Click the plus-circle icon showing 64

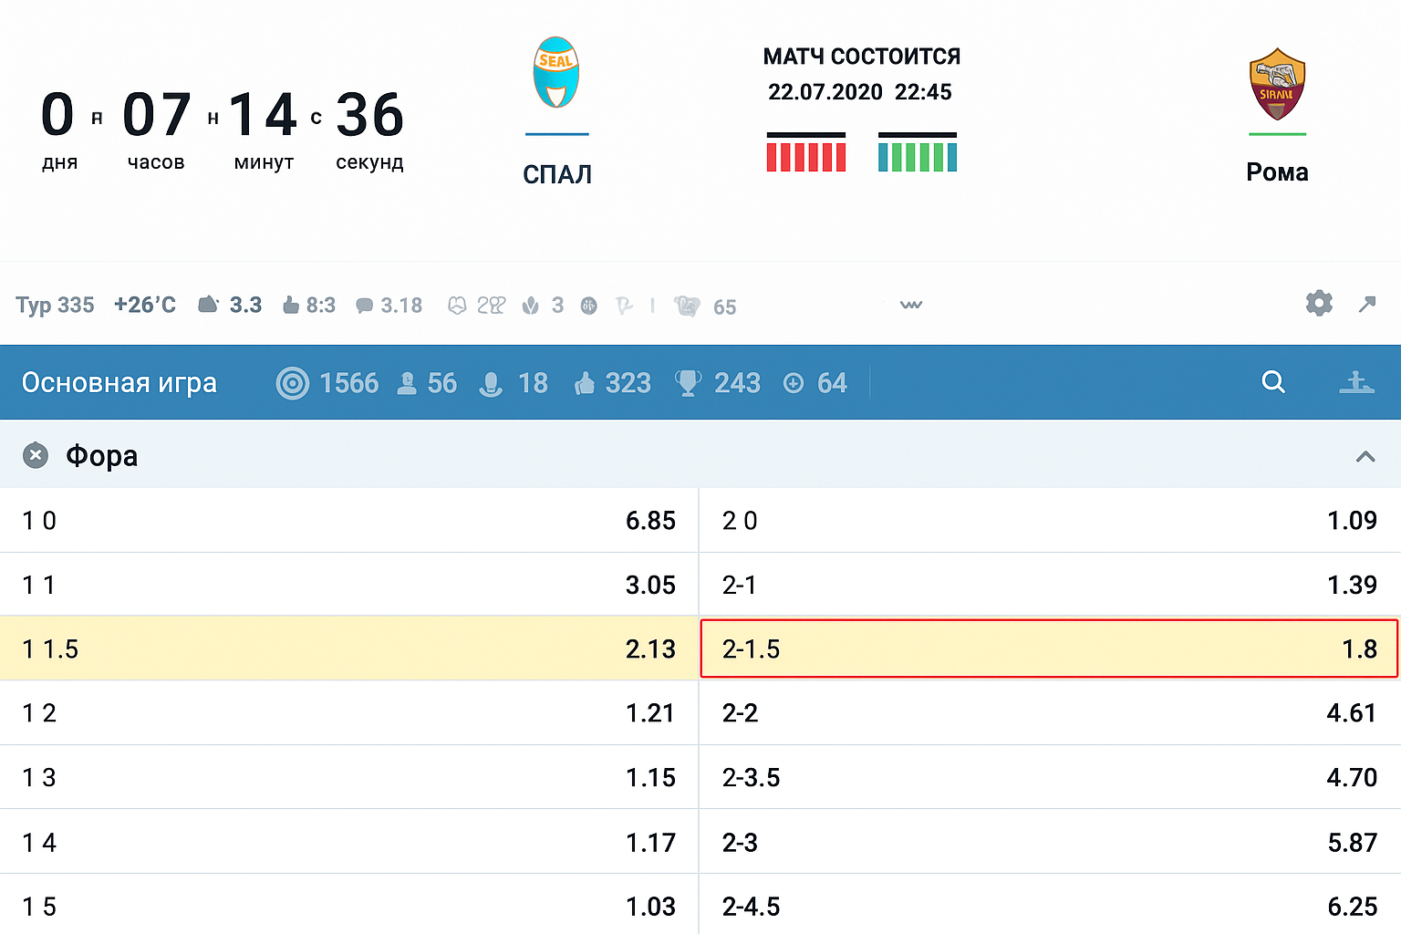click(793, 382)
